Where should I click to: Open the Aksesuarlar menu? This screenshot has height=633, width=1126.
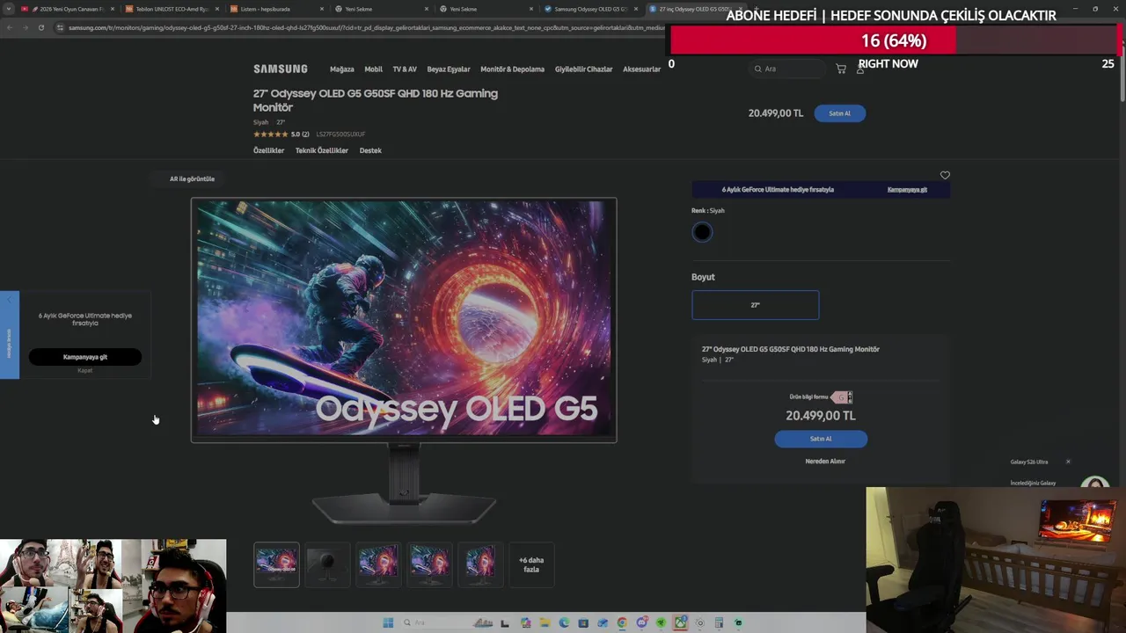(x=641, y=69)
